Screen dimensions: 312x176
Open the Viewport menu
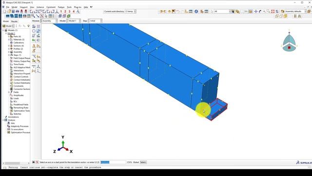coord(23,7)
